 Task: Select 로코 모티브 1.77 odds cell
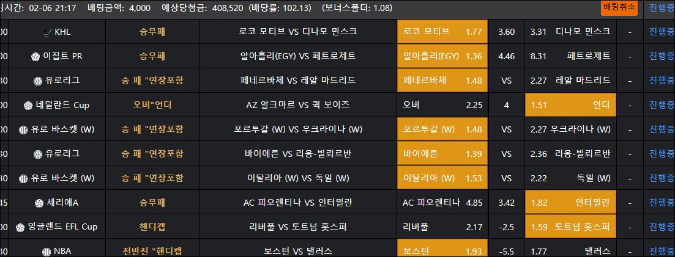(x=442, y=32)
